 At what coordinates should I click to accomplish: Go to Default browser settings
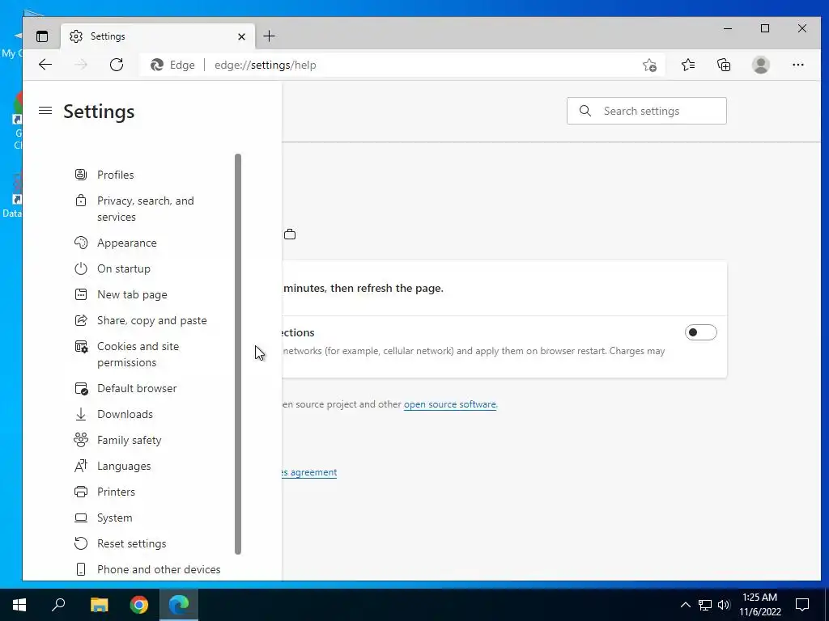pyautogui.click(x=137, y=388)
